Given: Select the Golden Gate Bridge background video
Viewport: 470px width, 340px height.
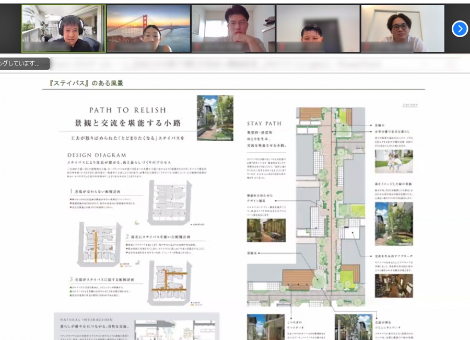Looking at the screenshot, I should tap(148, 29).
